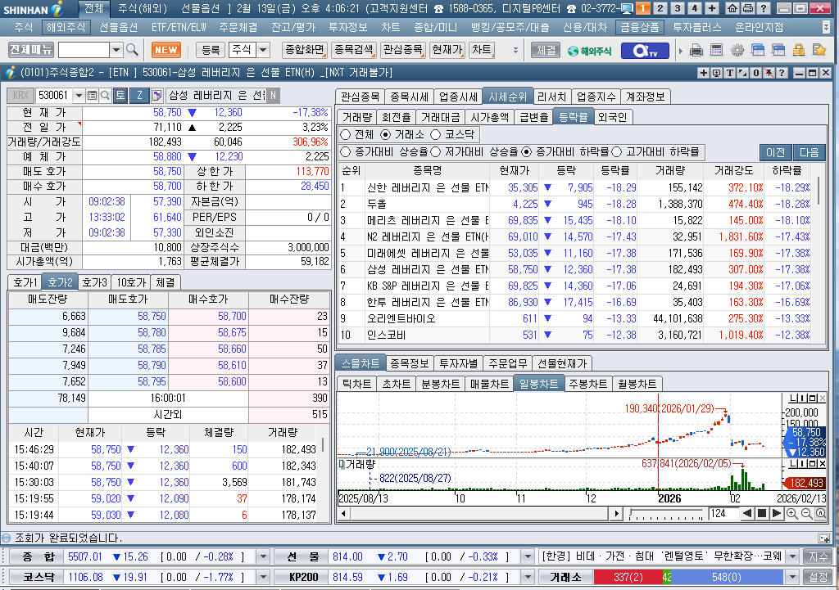This screenshot has width=839, height=590.
Task: Click the 전체메뉴 button
Action: 31,50
